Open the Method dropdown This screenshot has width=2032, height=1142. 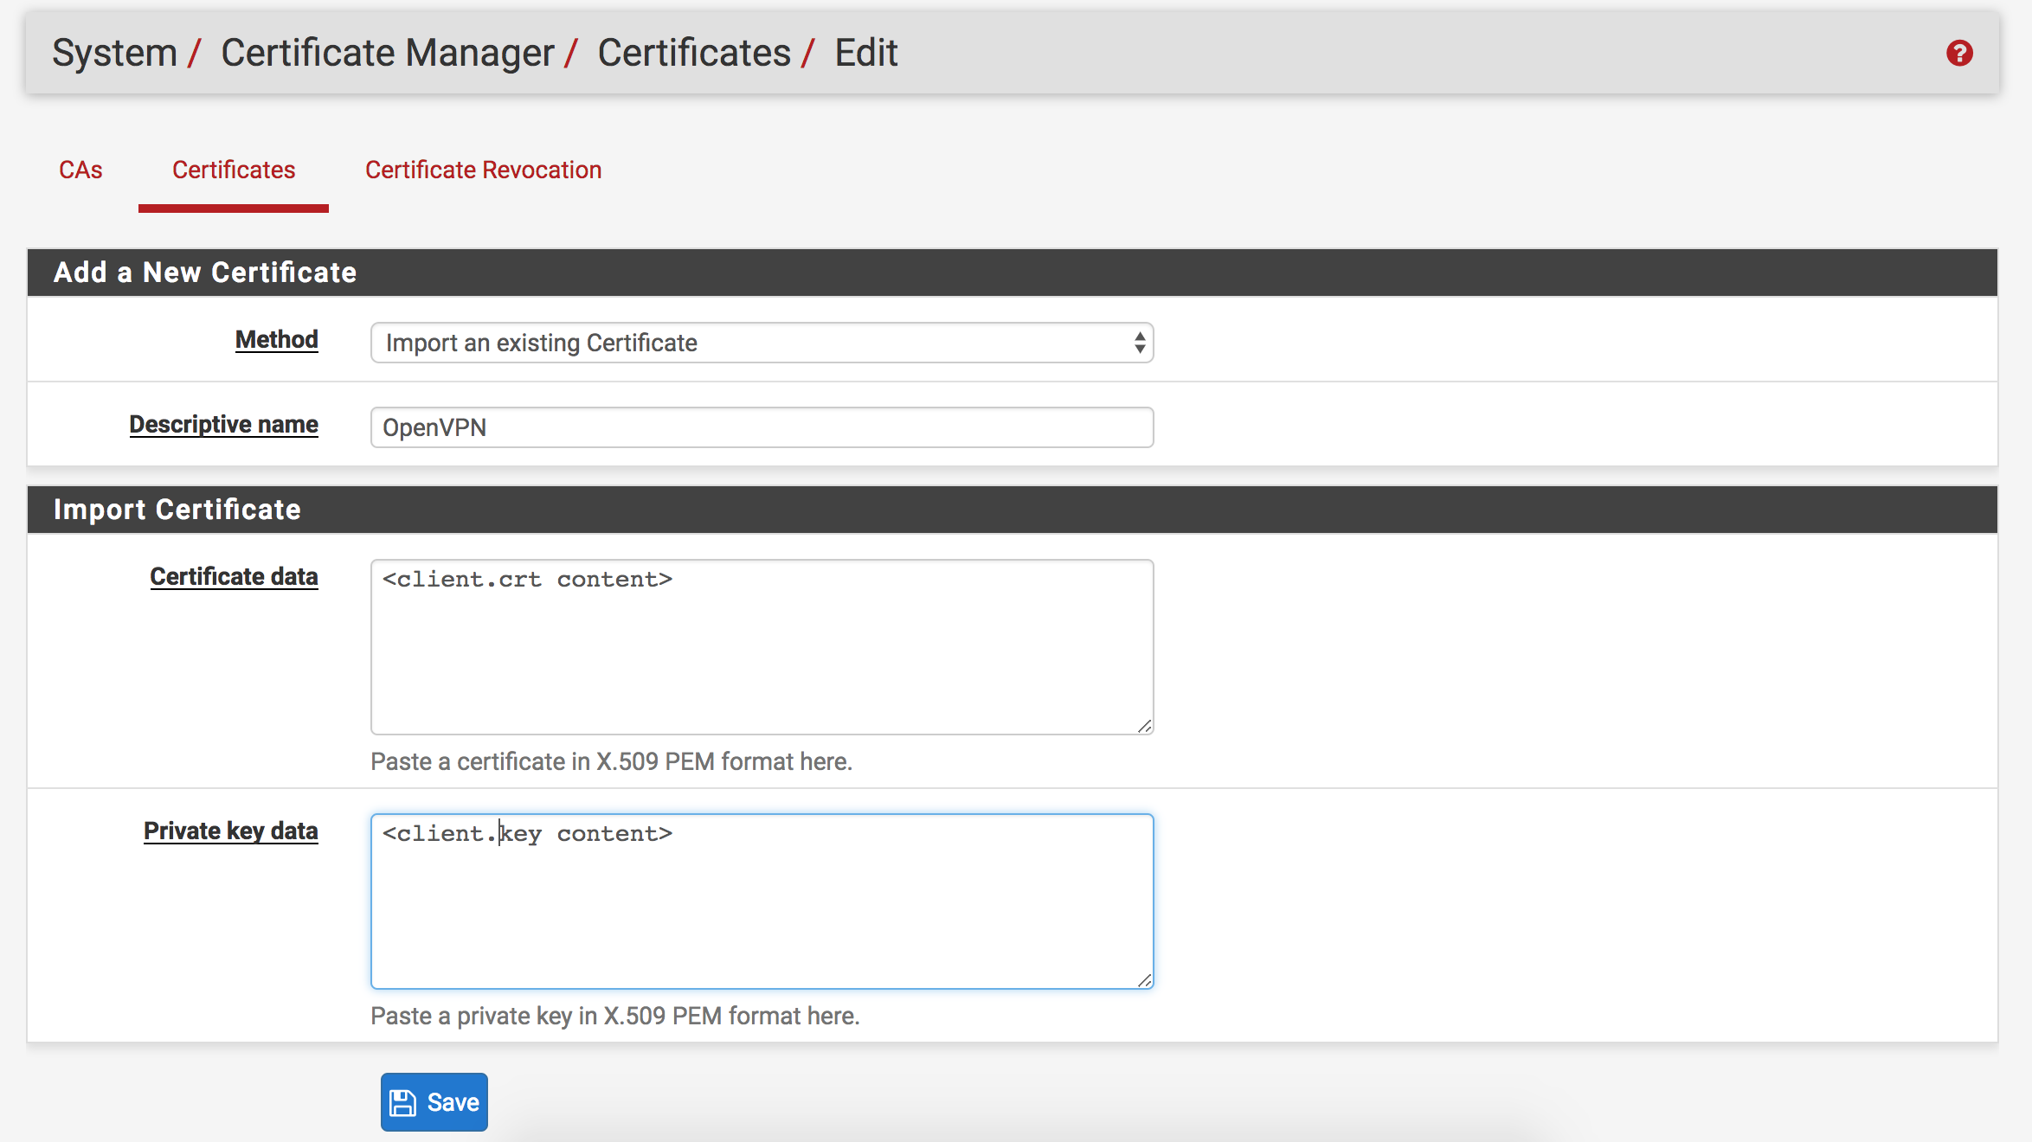click(x=762, y=343)
